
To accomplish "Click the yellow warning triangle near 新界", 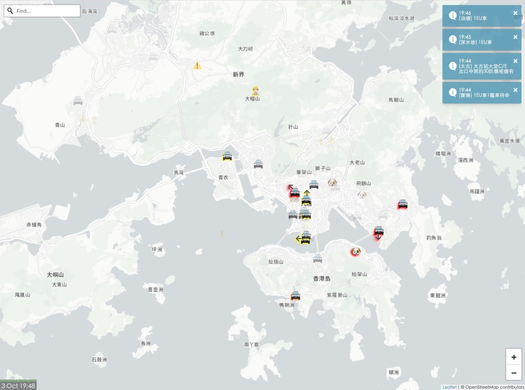I will tap(197, 66).
